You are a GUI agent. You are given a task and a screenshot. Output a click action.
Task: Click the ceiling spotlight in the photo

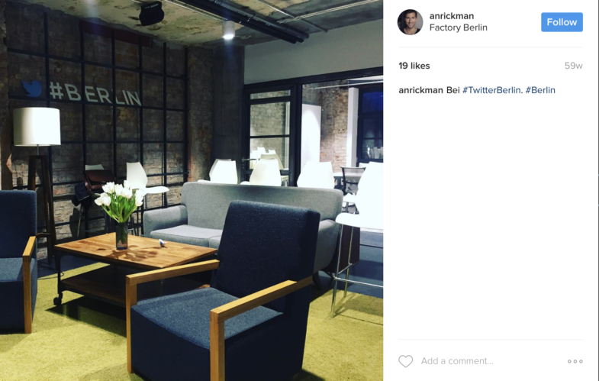[229, 30]
